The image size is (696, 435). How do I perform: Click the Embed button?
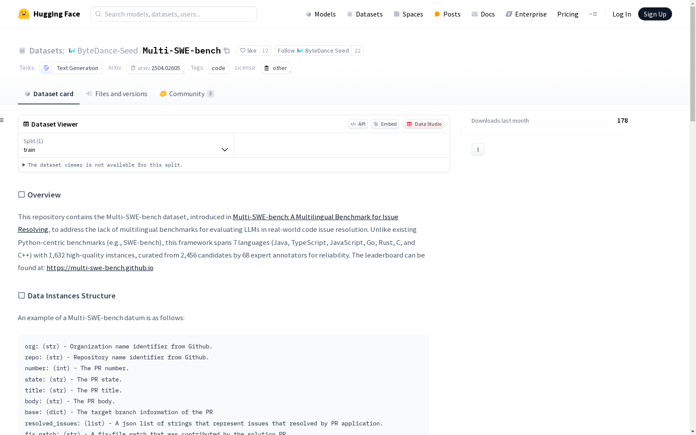385,124
